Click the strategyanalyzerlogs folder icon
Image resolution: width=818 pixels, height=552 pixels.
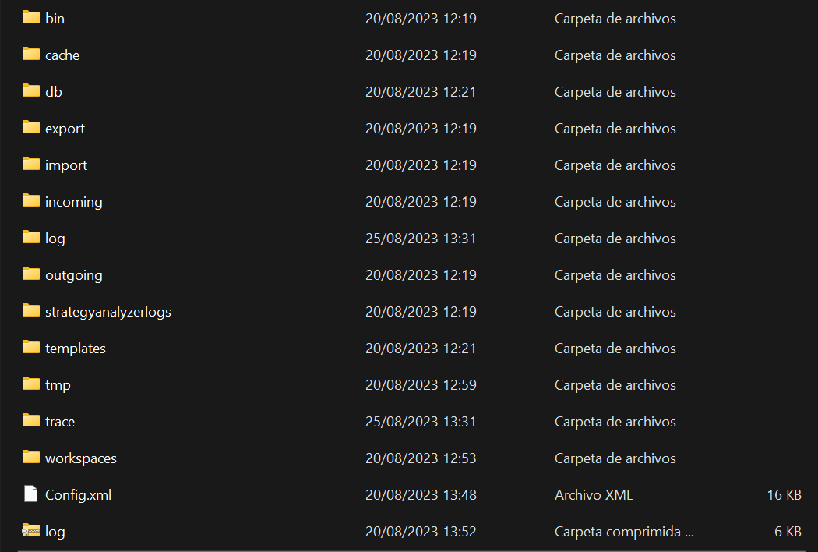click(31, 311)
